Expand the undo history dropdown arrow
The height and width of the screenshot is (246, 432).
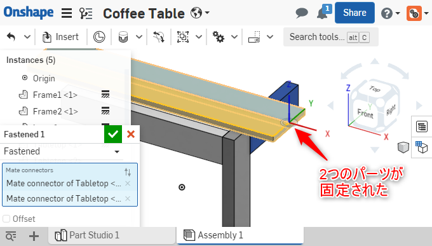tap(27, 37)
